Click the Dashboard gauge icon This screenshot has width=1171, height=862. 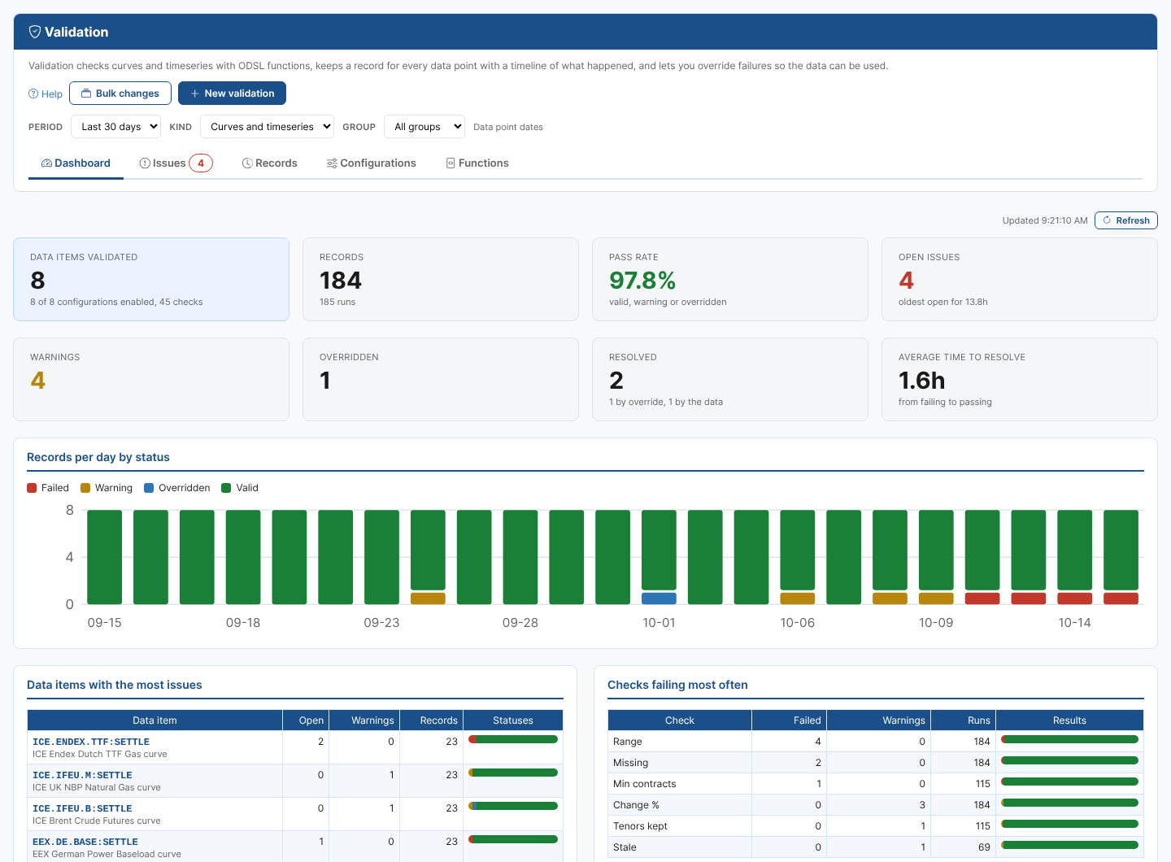click(46, 163)
